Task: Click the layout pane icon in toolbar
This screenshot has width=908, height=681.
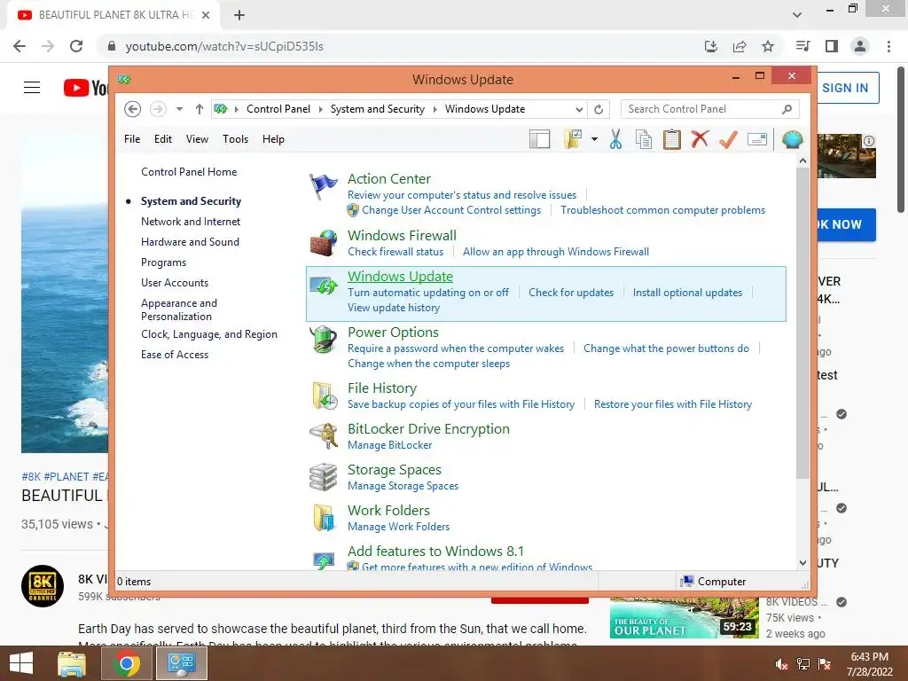Action: 540,139
